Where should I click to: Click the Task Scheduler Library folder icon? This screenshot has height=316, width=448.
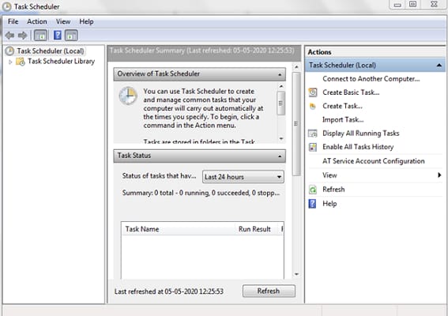tap(21, 62)
